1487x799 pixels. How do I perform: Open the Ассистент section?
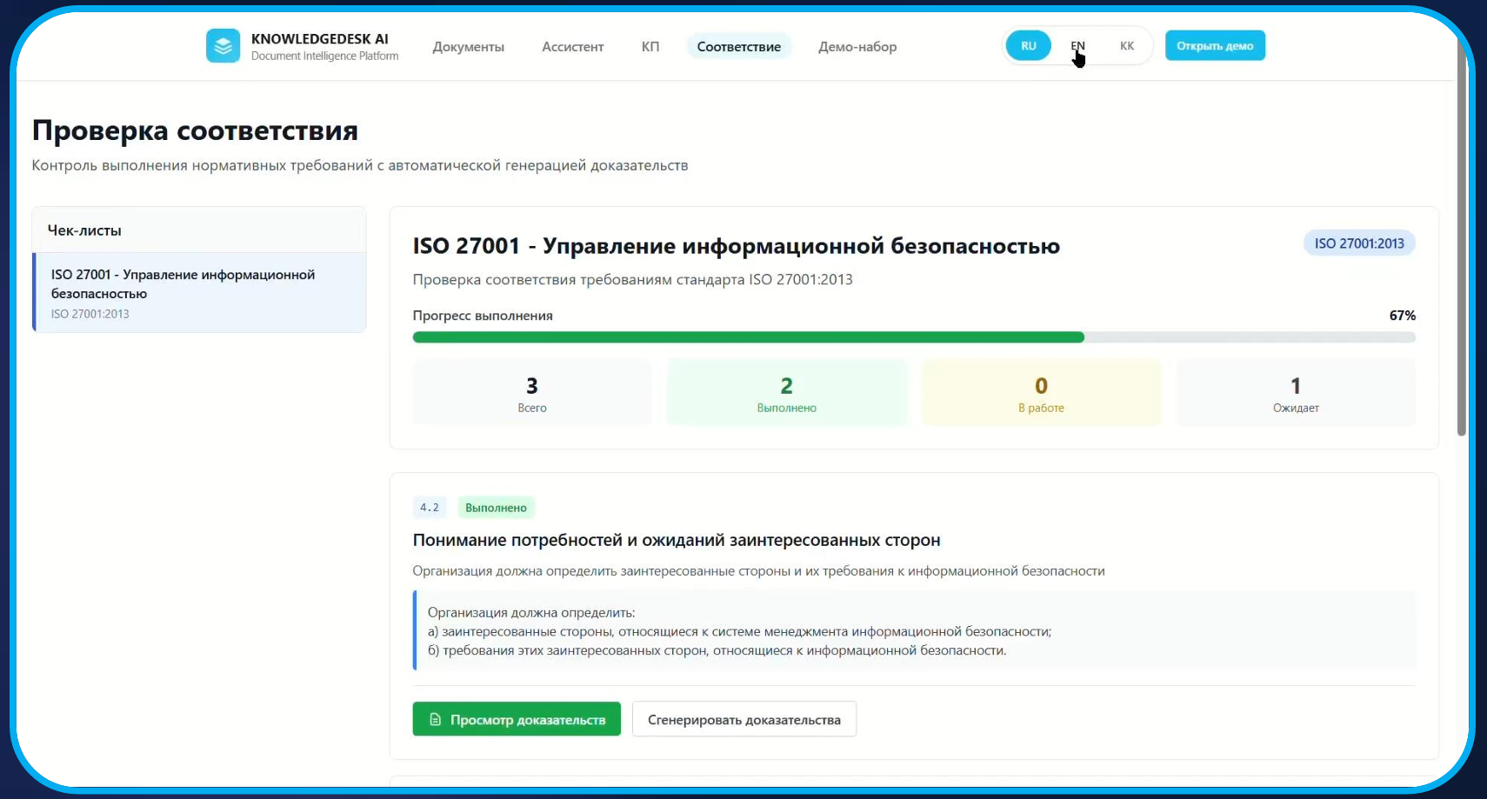573,46
